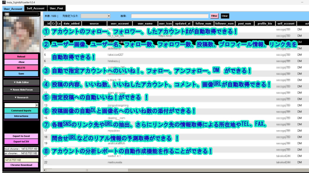
Task: Select the row with id 17
Action: 176,131
